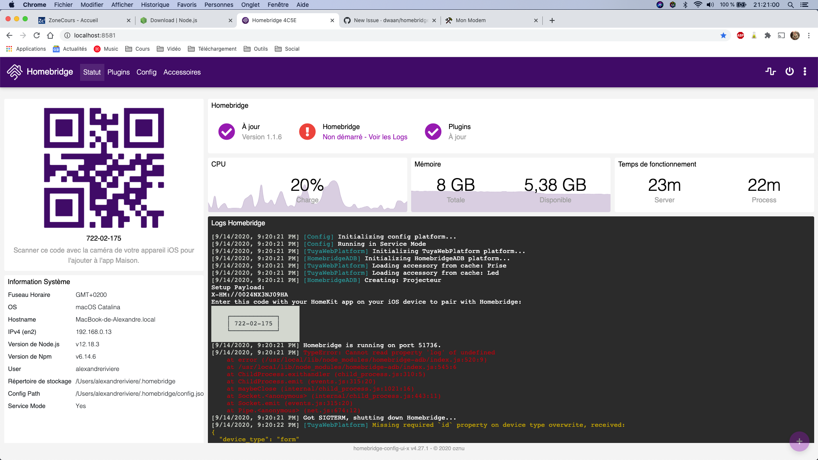
Task: Open the Applications bookmark shortcut
Action: click(26, 49)
